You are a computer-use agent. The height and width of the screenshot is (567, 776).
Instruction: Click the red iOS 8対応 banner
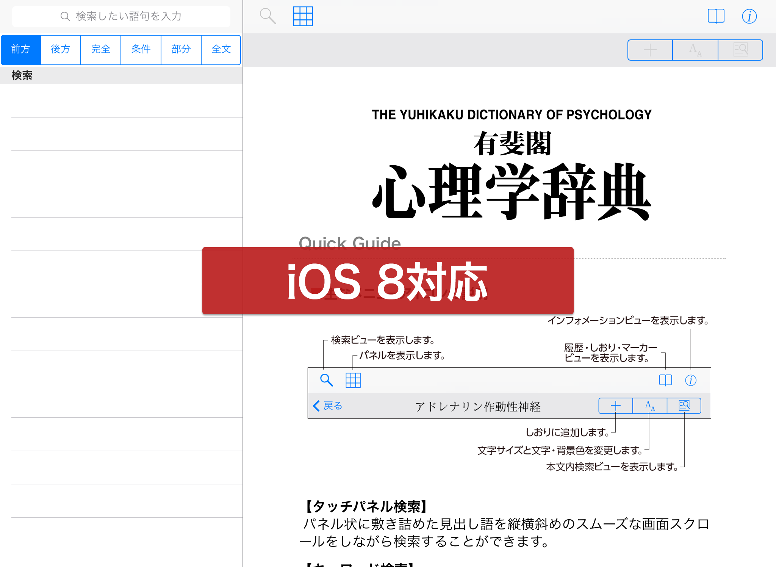coord(388,281)
